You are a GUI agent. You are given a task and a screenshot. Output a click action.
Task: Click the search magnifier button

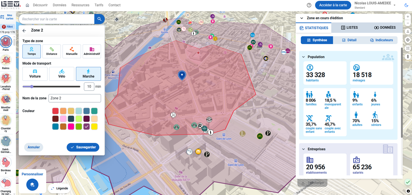(x=99, y=19)
